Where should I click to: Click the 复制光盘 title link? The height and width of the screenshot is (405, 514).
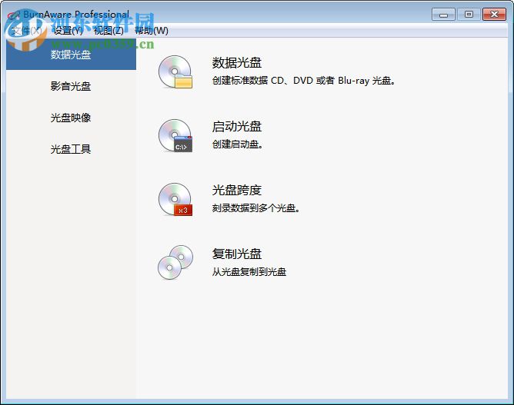[237, 254]
